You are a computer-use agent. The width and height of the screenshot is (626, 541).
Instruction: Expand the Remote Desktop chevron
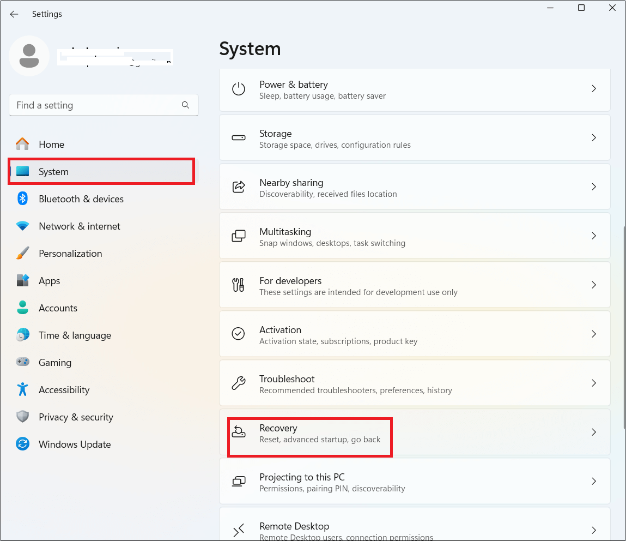pyautogui.click(x=594, y=530)
